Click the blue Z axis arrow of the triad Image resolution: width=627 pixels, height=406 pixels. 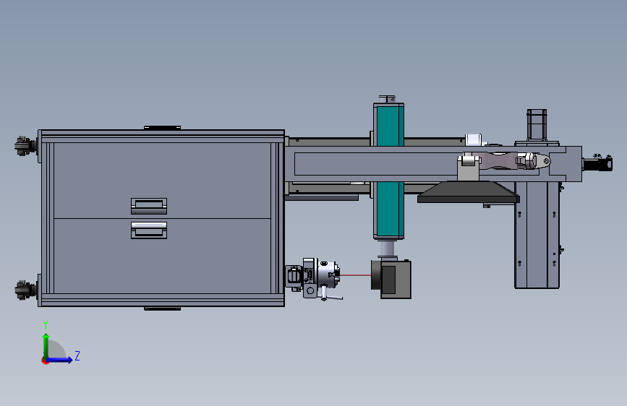(x=61, y=360)
